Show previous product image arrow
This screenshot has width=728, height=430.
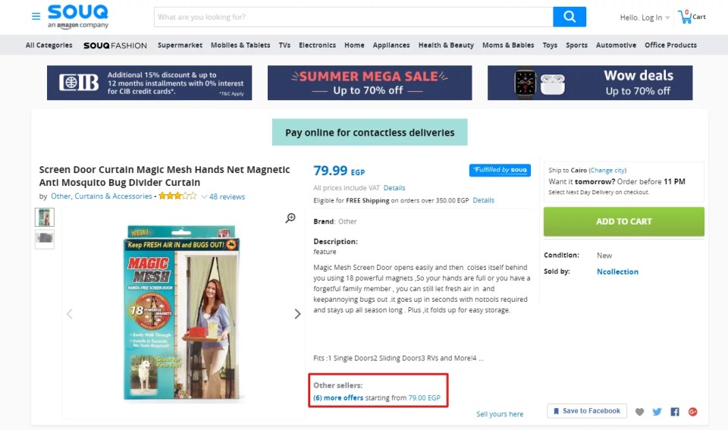[70, 314]
